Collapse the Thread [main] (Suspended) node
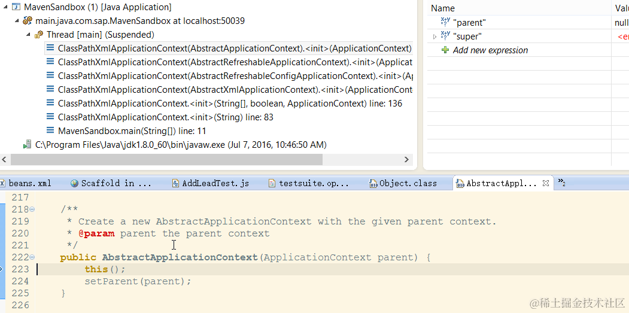629x313 pixels. coord(28,35)
